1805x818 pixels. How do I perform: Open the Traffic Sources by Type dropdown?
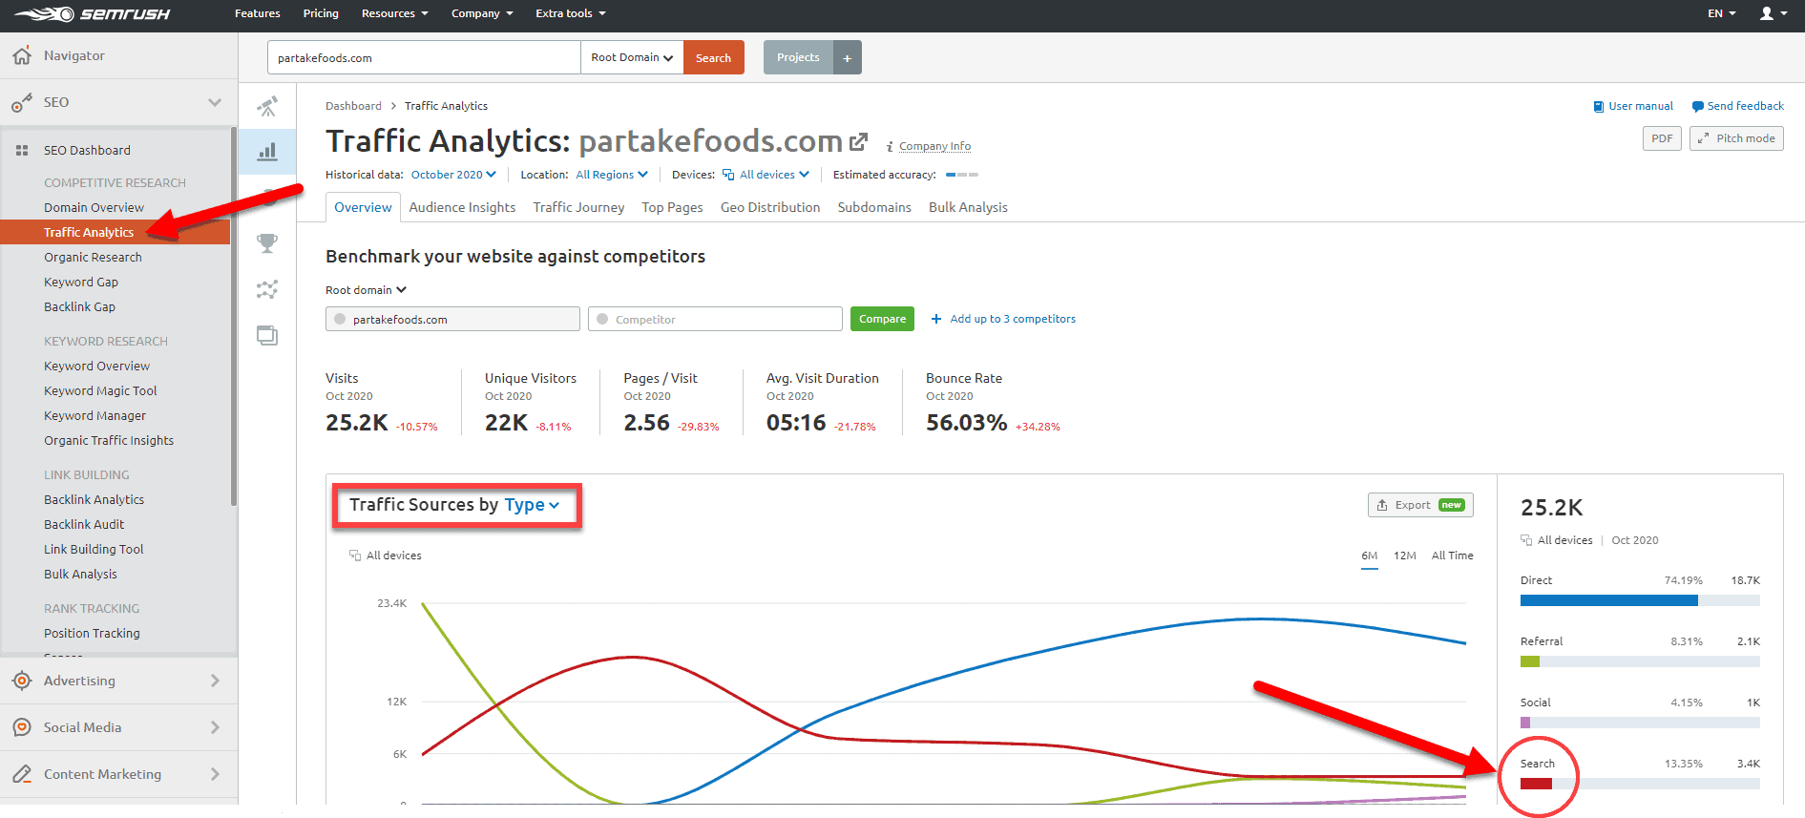[532, 505]
